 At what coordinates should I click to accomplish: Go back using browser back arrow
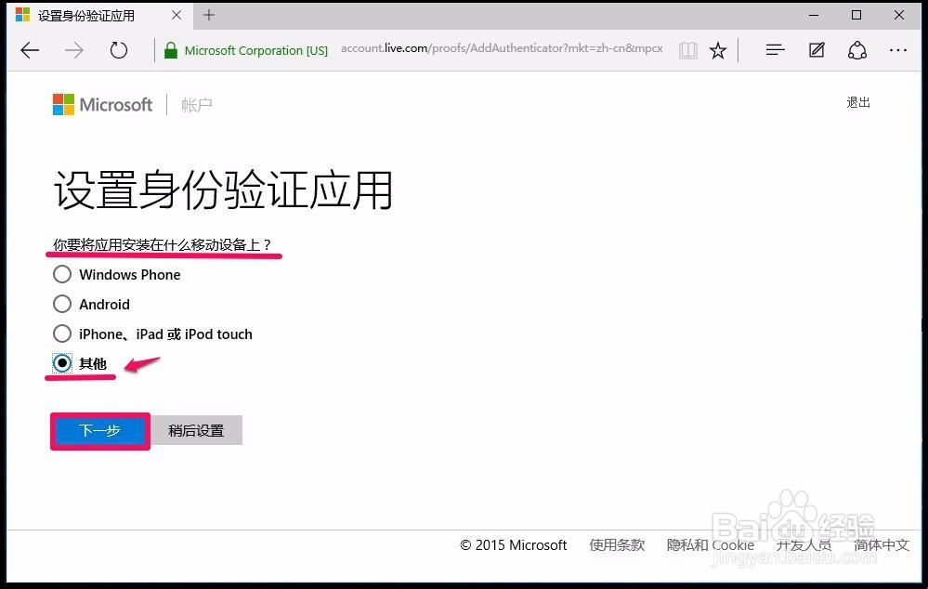(30, 50)
